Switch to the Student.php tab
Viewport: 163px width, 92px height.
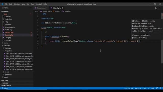tap(41, 8)
